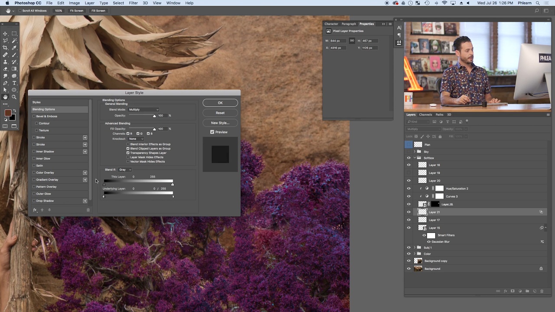Screen dimensions: 555x312
Task: Select the Path Selection arrow tool
Action: (x=5, y=90)
